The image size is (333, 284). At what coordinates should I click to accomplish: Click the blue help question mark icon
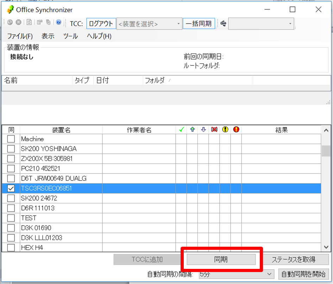click(58, 23)
